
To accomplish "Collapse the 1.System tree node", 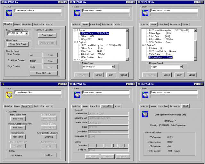I will point(75,30).
